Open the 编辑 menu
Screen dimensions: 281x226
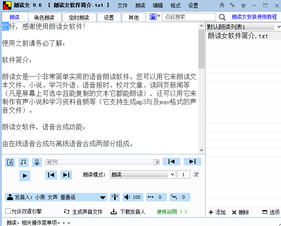click(158, 5)
